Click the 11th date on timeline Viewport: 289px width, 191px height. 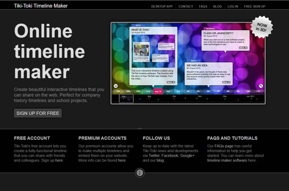click(x=258, y=91)
